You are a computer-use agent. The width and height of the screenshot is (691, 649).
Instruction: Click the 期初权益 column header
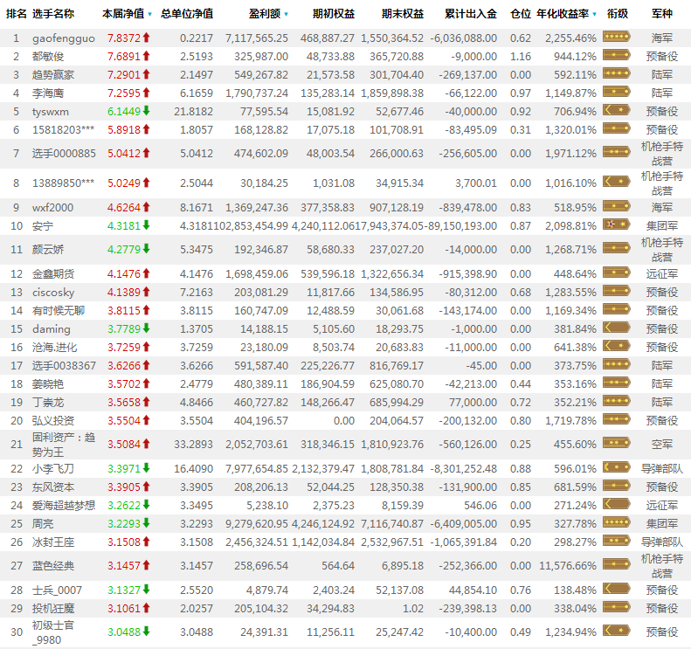point(334,14)
